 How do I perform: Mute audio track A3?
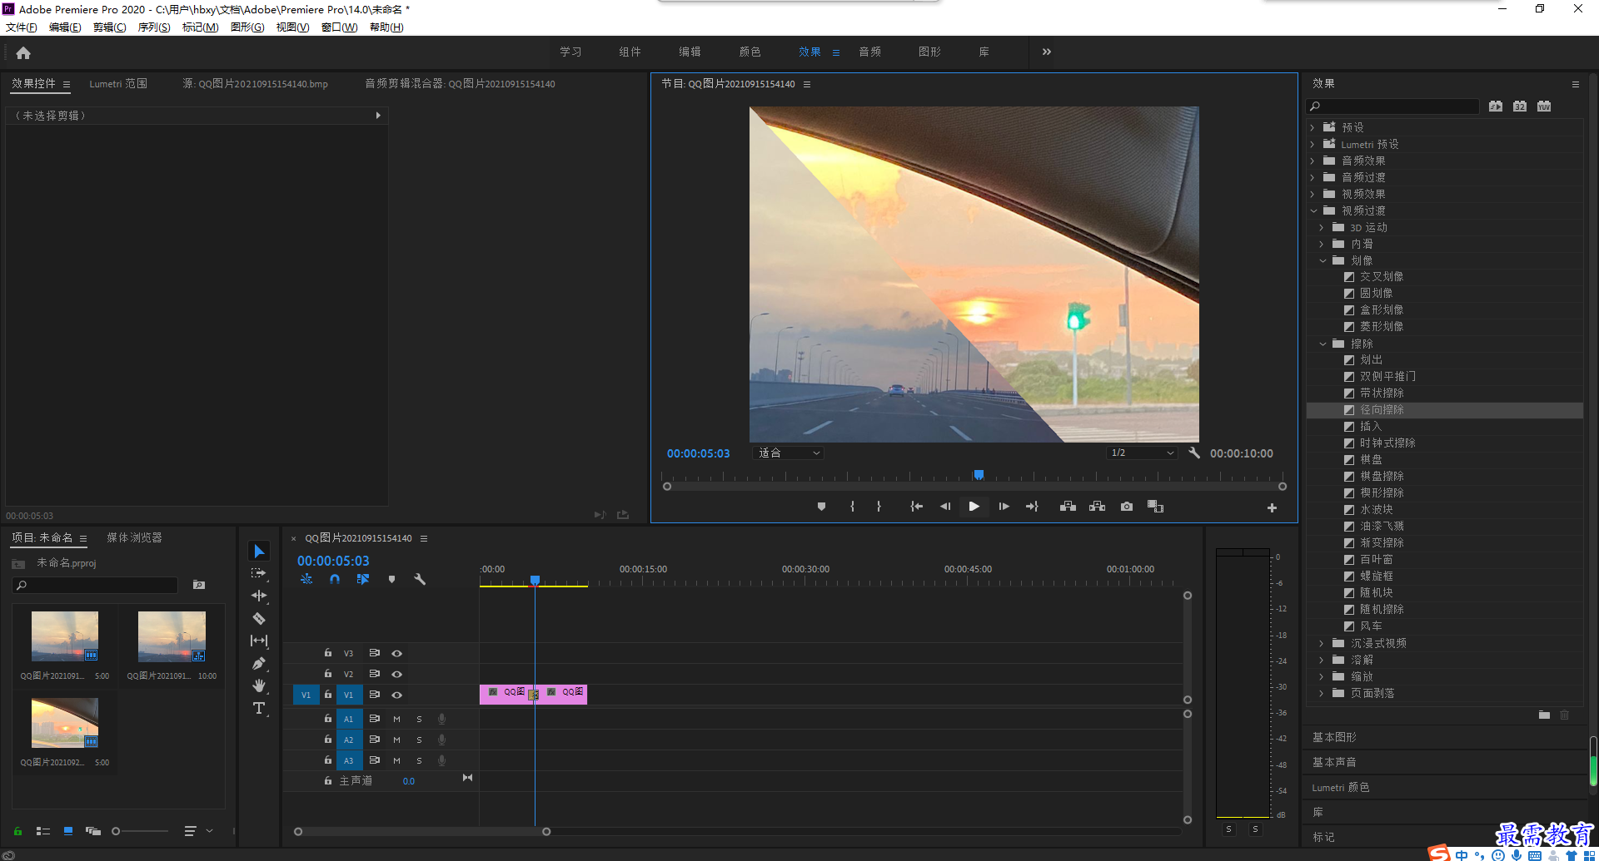coord(396,760)
